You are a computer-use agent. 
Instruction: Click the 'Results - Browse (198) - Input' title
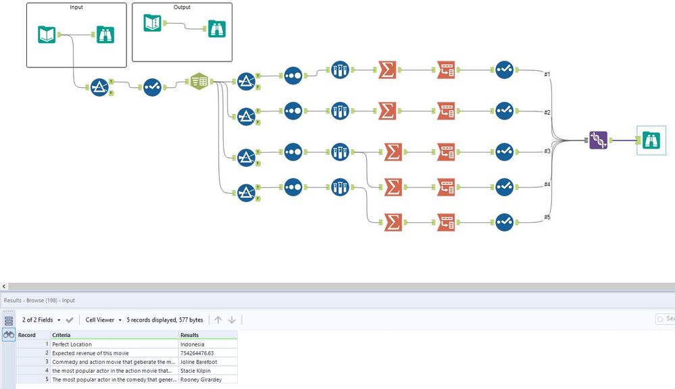point(39,301)
